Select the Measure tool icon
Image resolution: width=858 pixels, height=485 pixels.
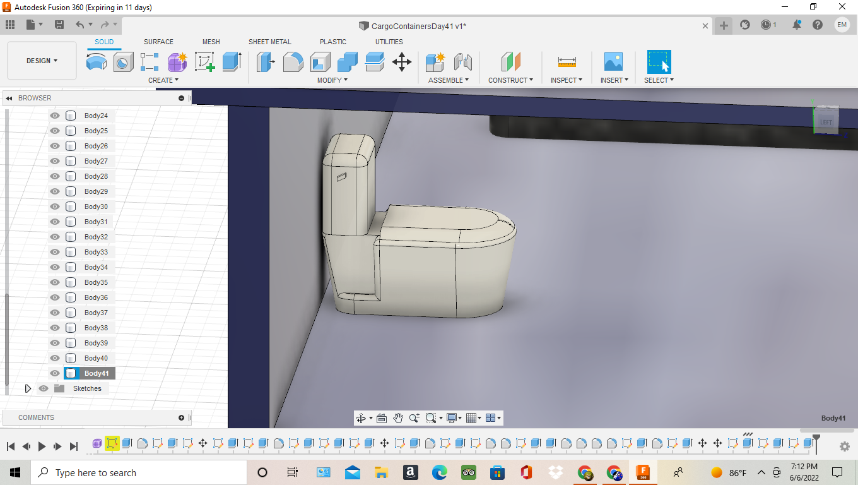[567, 62]
